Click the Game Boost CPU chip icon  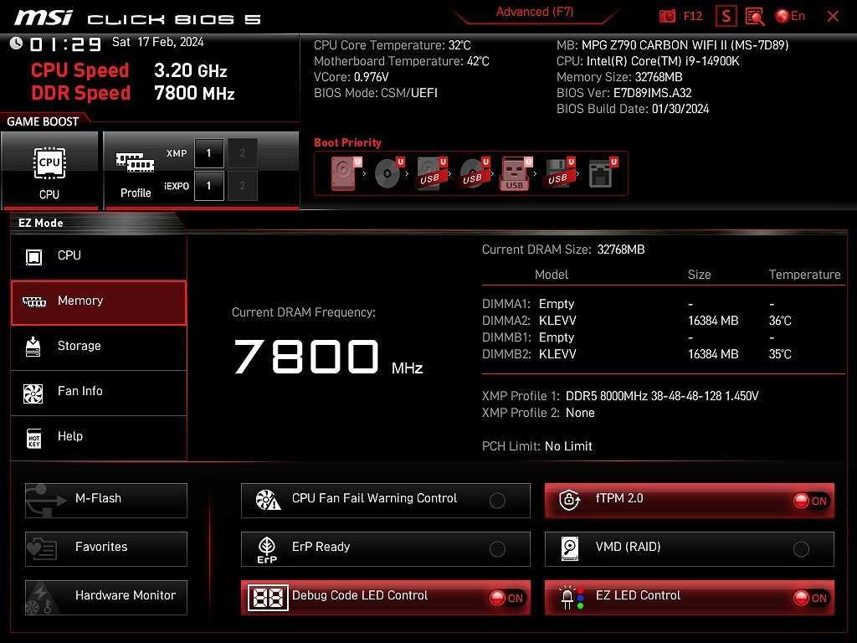(x=49, y=163)
